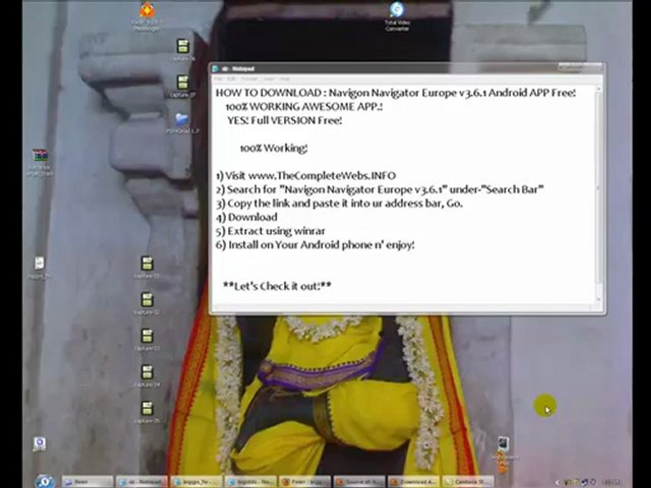This screenshot has height=488, width=651.
Task: Select the WinRAR archive icon on desktop
Action: pos(40,162)
